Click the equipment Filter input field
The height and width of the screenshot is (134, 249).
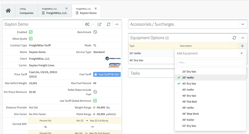[x=210, y=62]
